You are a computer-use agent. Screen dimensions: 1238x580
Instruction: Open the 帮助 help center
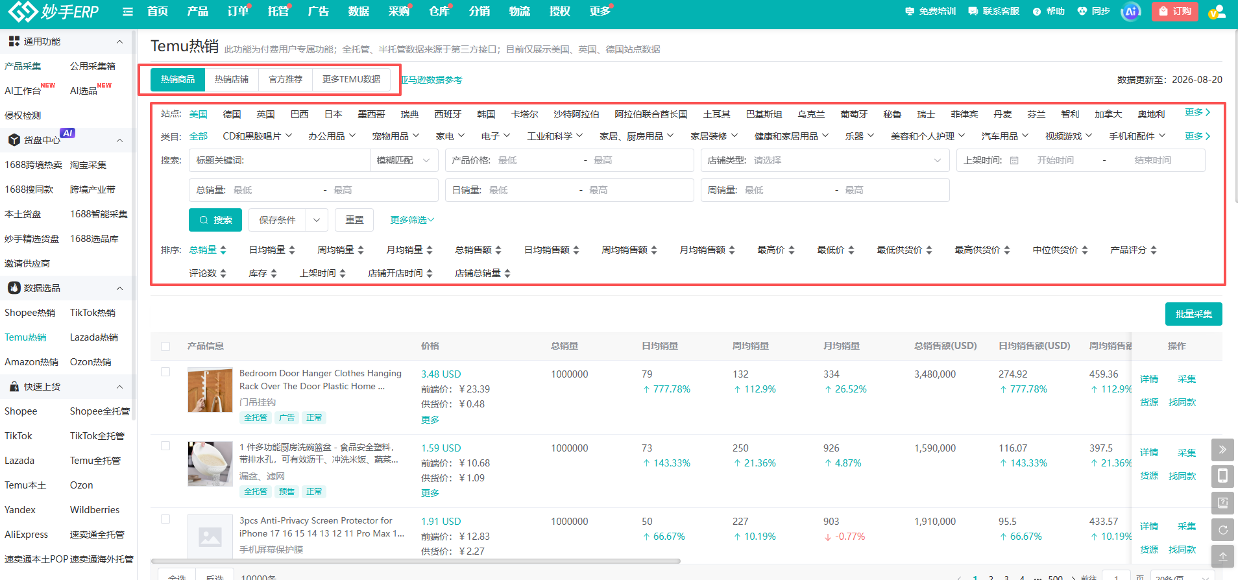(1049, 11)
